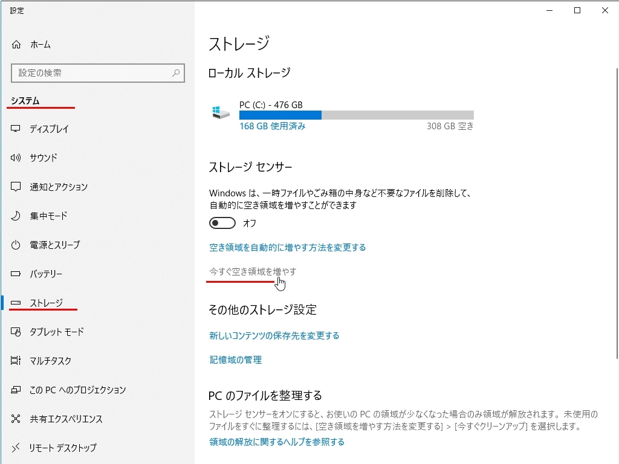
Task: Open the この PC へのプロジェクション page
Action: [x=77, y=390]
